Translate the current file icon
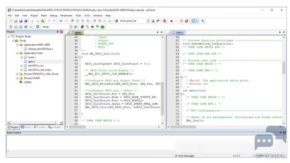The height and width of the screenshot is (163, 290). pos(11,27)
